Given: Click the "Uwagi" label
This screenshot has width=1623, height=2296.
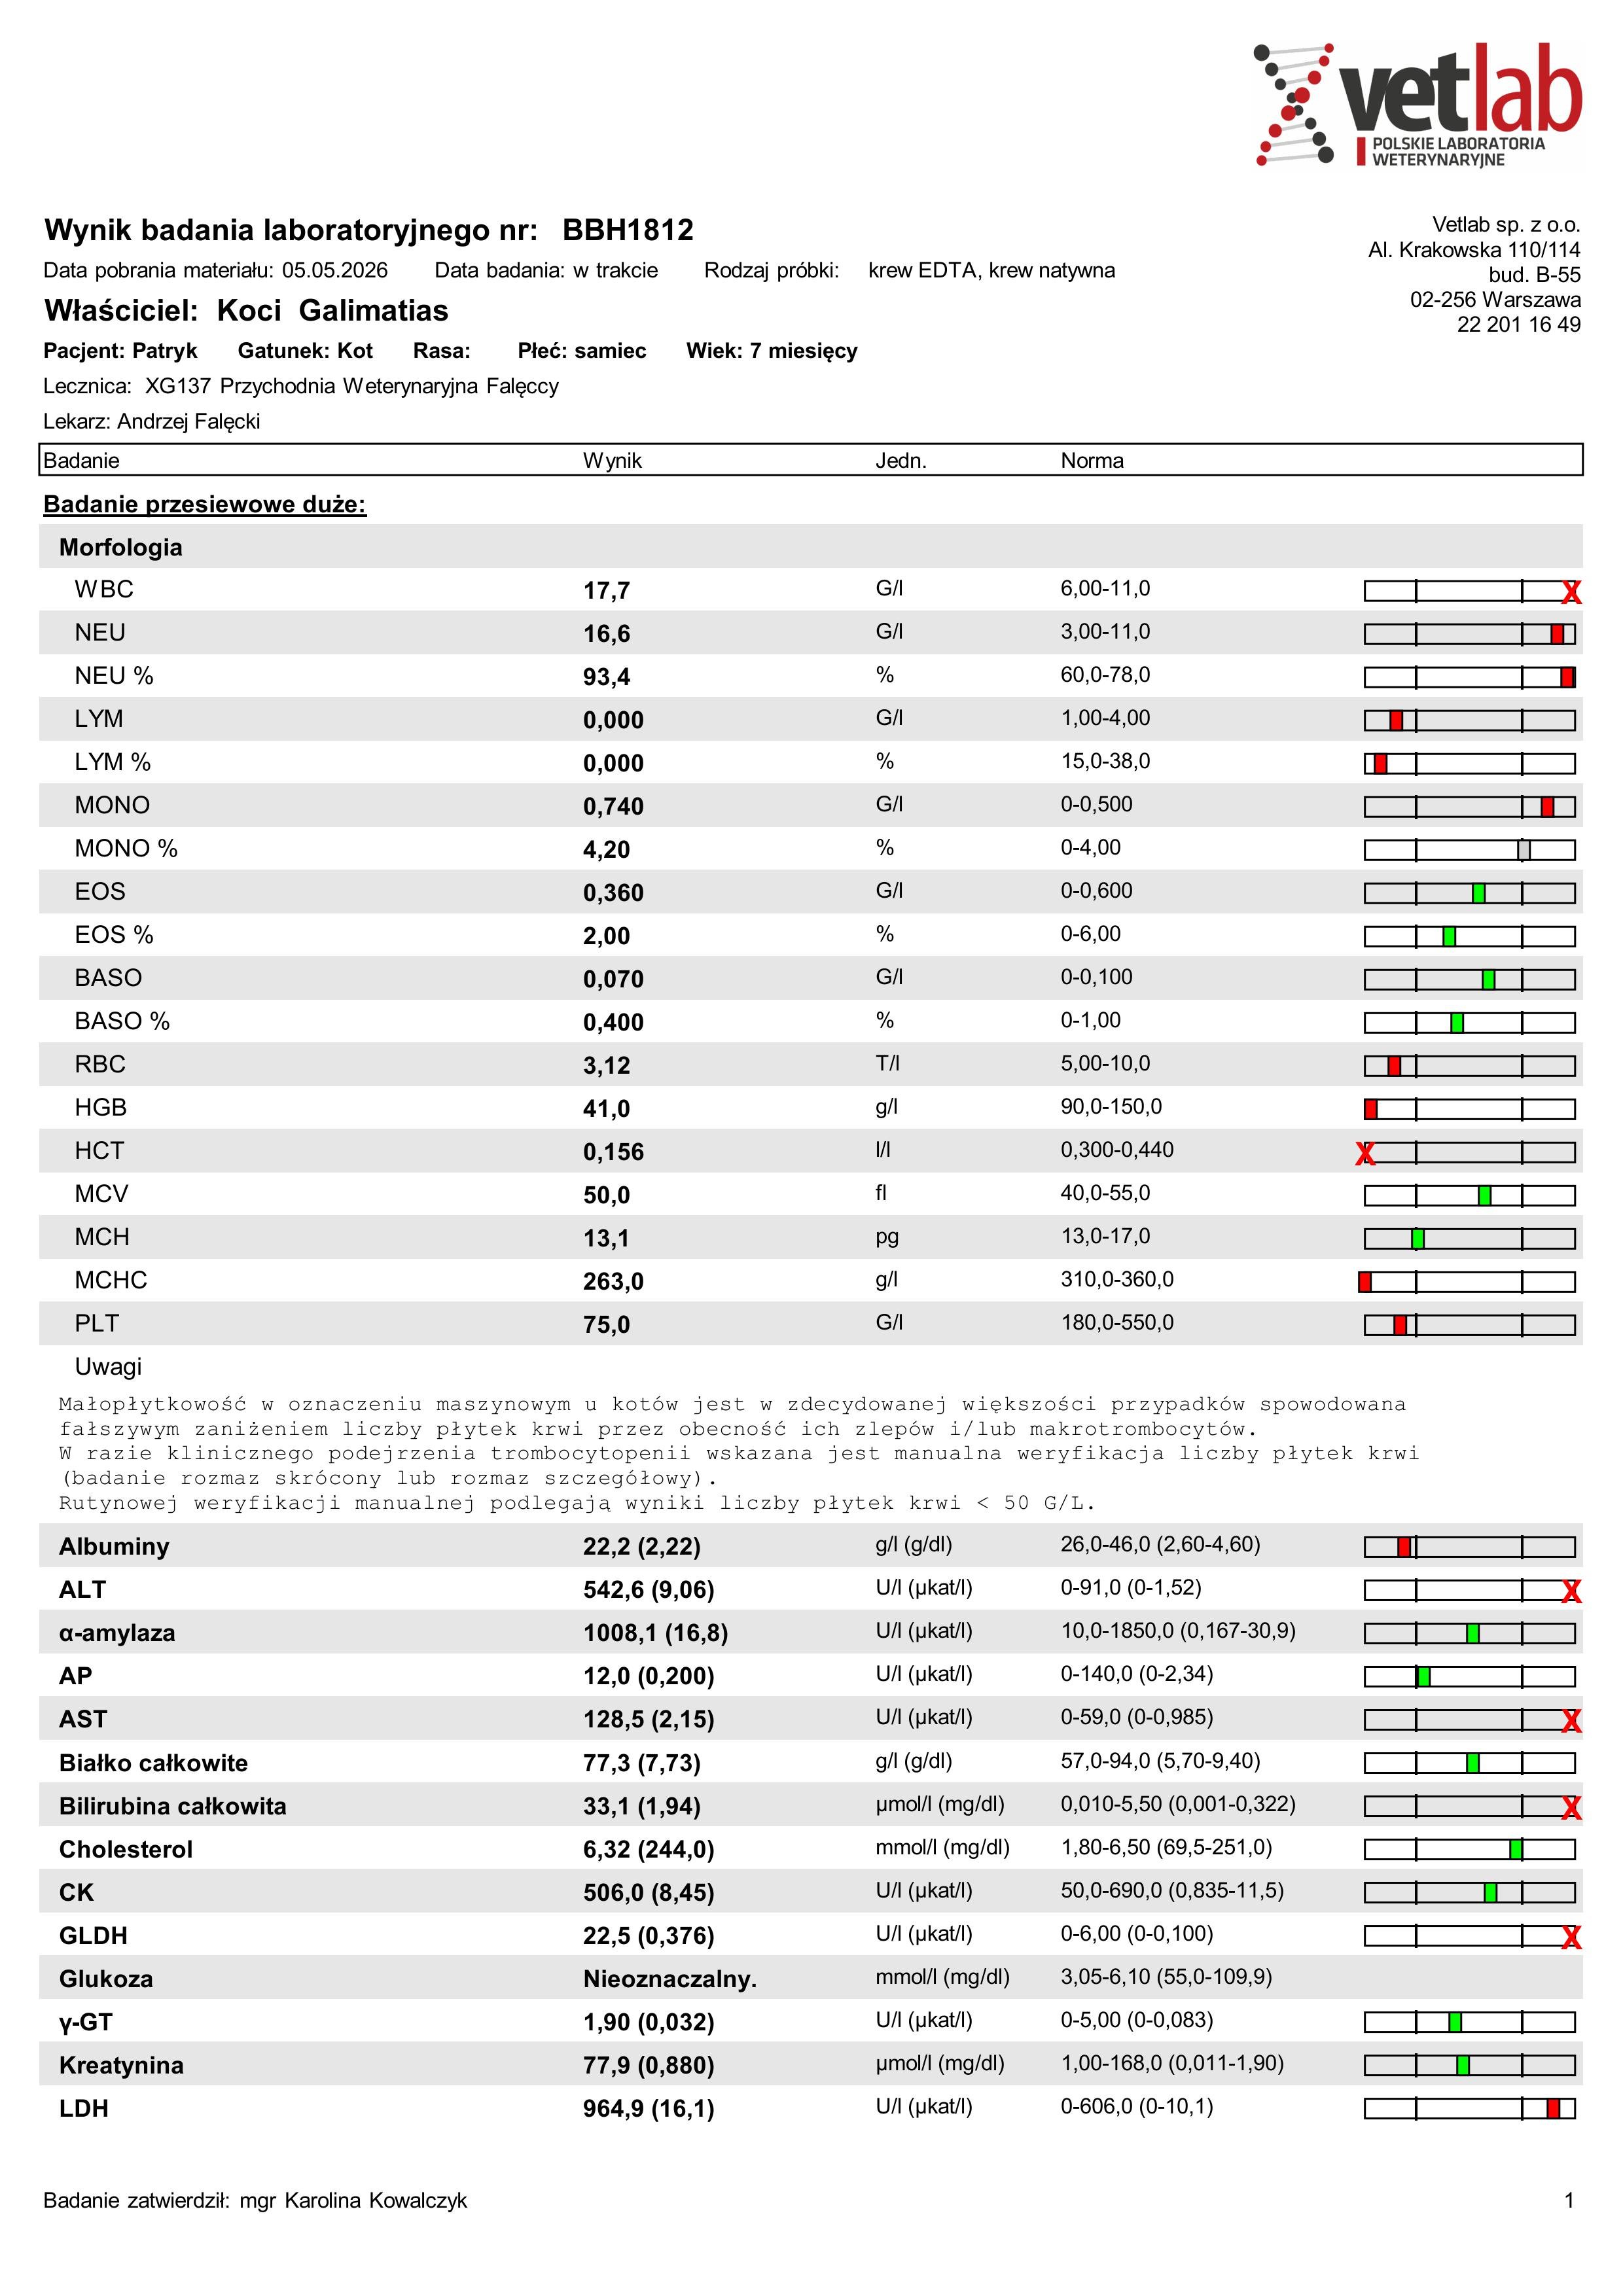Looking at the screenshot, I should point(108,1367).
